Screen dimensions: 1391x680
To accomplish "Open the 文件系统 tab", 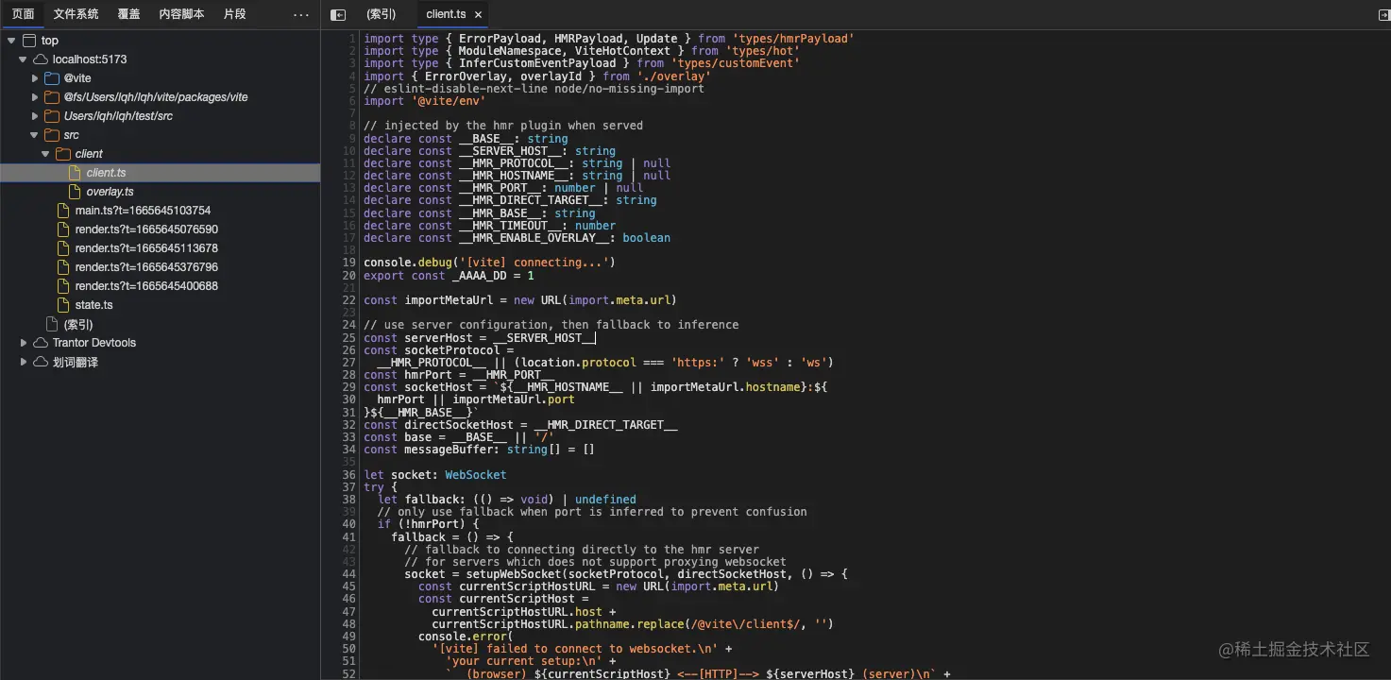I will point(76,14).
